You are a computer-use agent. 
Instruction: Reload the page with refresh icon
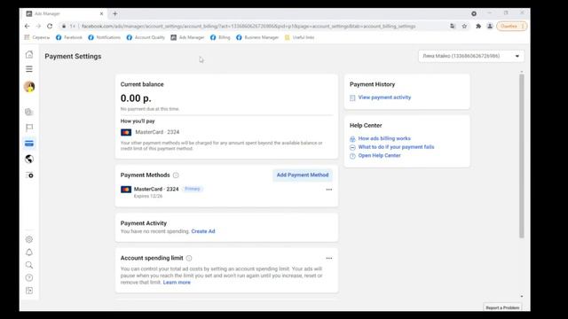[x=50, y=26]
